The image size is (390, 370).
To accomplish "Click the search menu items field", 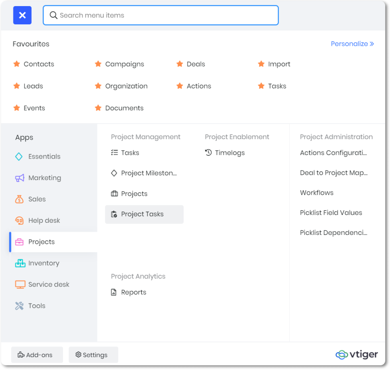I will [160, 15].
